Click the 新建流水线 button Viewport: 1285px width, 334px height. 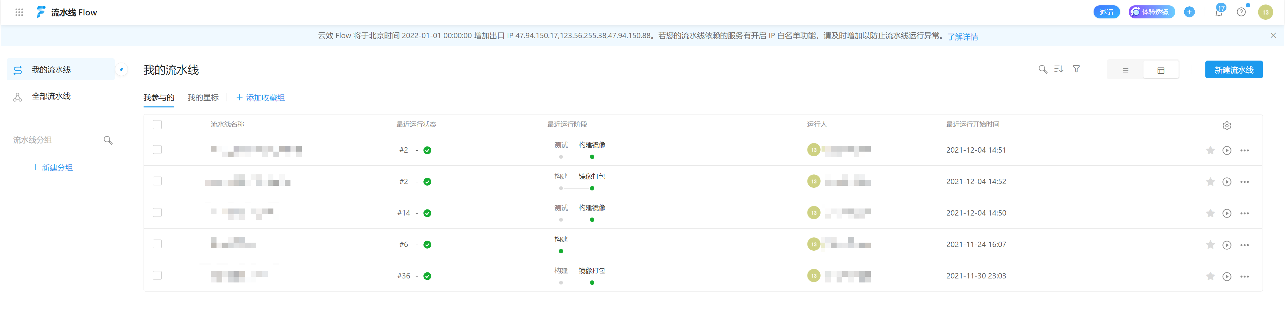click(x=1233, y=70)
